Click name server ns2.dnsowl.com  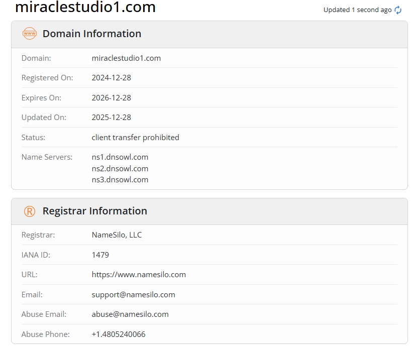tap(120, 168)
